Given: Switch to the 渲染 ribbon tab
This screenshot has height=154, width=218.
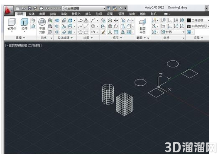Looking at the screenshot, I should pos(64,14).
